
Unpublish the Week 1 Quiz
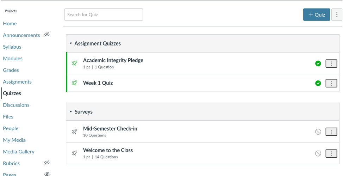(318, 83)
